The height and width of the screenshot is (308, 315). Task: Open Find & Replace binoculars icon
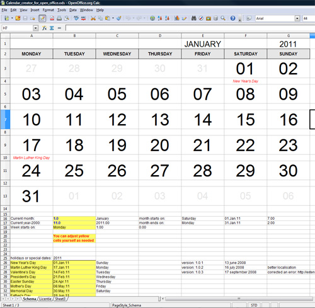[x=193, y=18]
